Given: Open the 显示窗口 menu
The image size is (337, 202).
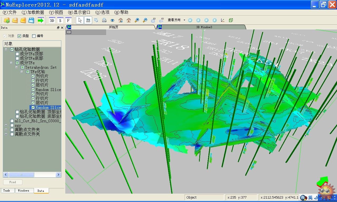Looking at the screenshot, I should 79,12.
